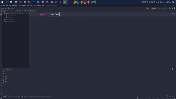Click the wrench icon in Run tool window
176x99 pixels.
click(3, 74)
